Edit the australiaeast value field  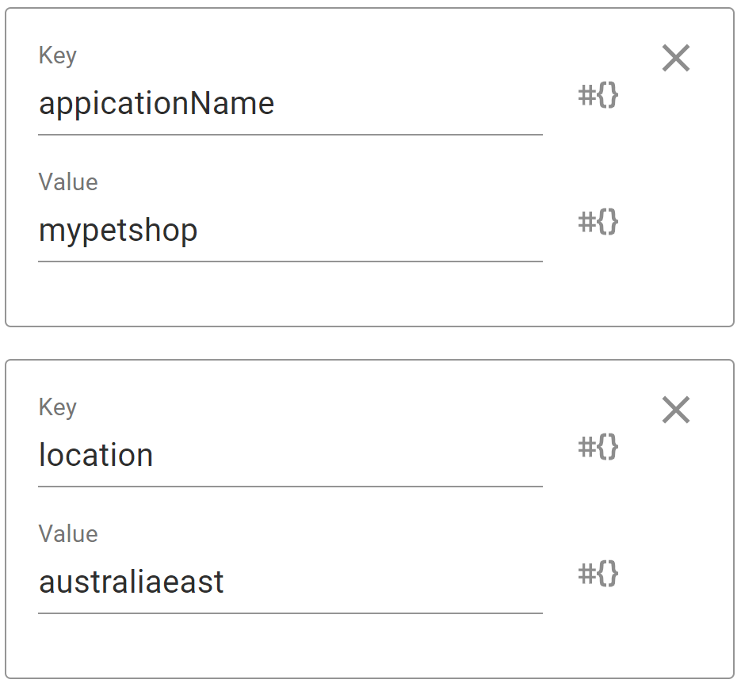(x=290, y=582)
